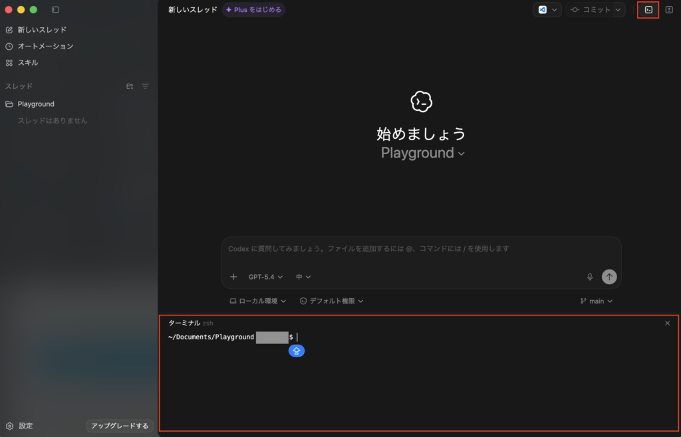
Task: Expand the GPT-5.4 model selector
Action: pyautogui.click(x=265, y=277)
